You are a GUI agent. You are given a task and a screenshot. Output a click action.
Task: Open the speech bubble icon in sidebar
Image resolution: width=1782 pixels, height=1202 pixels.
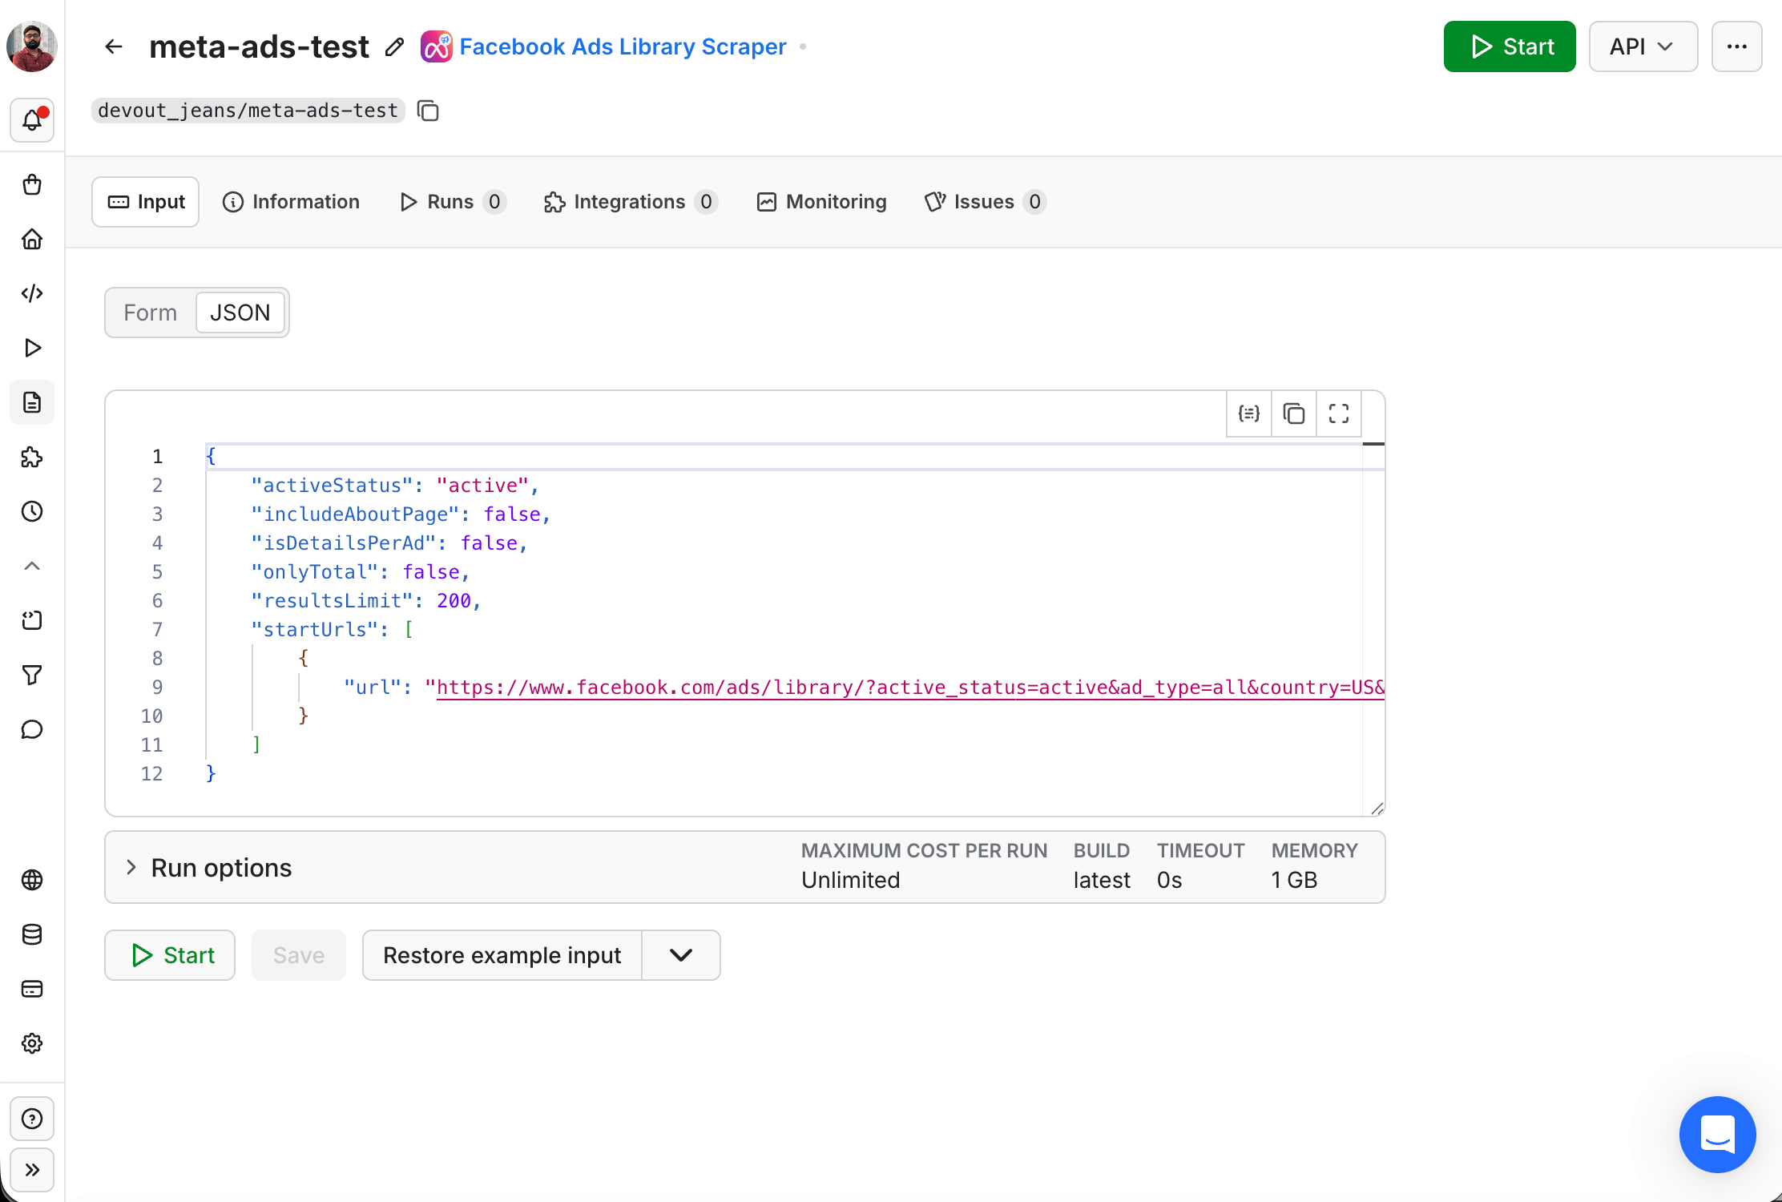pos(32,729)
